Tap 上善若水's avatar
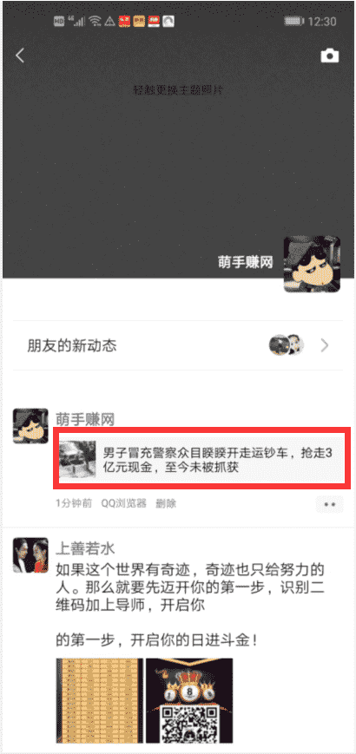Screen dimensions: 356x754 coord(30,555)
